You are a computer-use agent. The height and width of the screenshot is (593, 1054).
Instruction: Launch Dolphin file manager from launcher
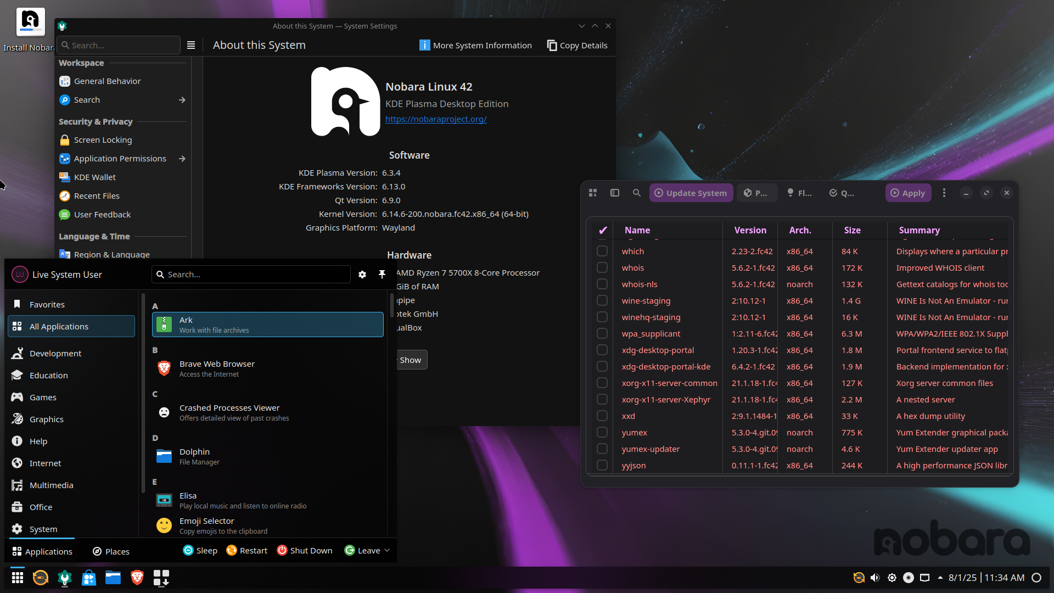[268, 456]
